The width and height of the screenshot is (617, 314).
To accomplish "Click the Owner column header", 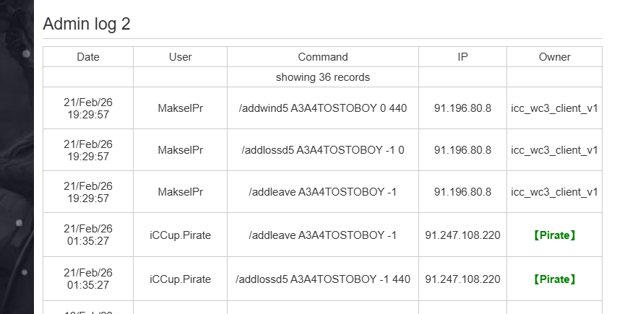I will point(554,57).
